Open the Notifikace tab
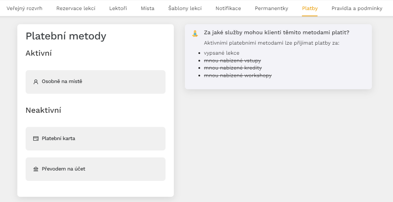 point(228,8)
